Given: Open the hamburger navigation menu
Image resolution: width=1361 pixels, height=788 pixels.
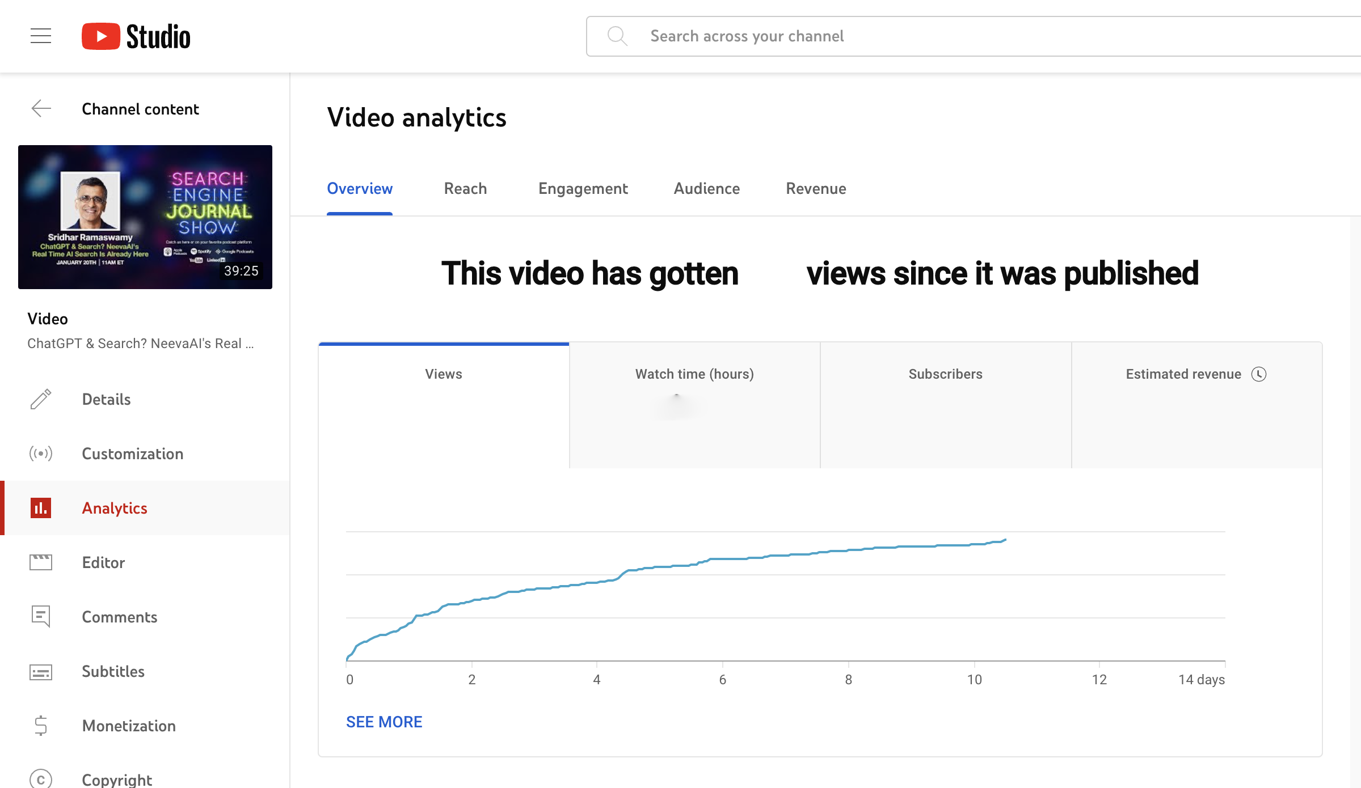Looking at the screenshot, I should click(40, 35).
